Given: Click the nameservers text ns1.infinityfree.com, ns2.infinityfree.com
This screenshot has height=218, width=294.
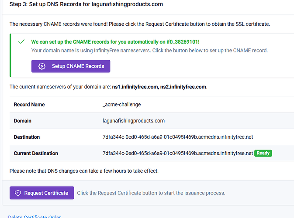Looking at the screenshot, I should [x=159, y=87].
